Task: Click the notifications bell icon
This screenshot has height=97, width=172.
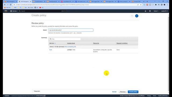Action: (x=145, y=11)
